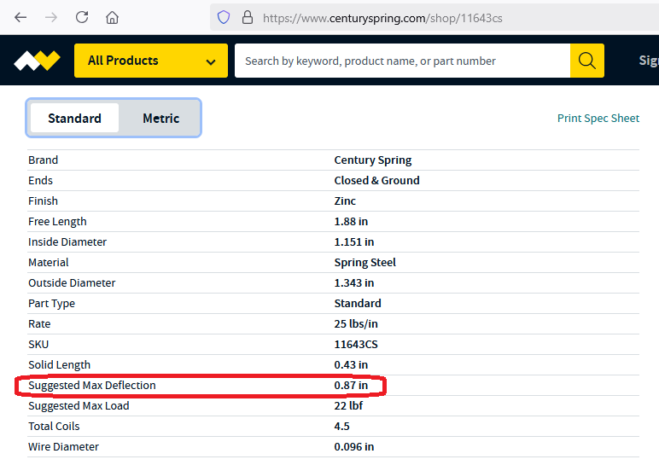Click the URL address bar
This screenshot has height=471, width=659.
click(434, 18)
